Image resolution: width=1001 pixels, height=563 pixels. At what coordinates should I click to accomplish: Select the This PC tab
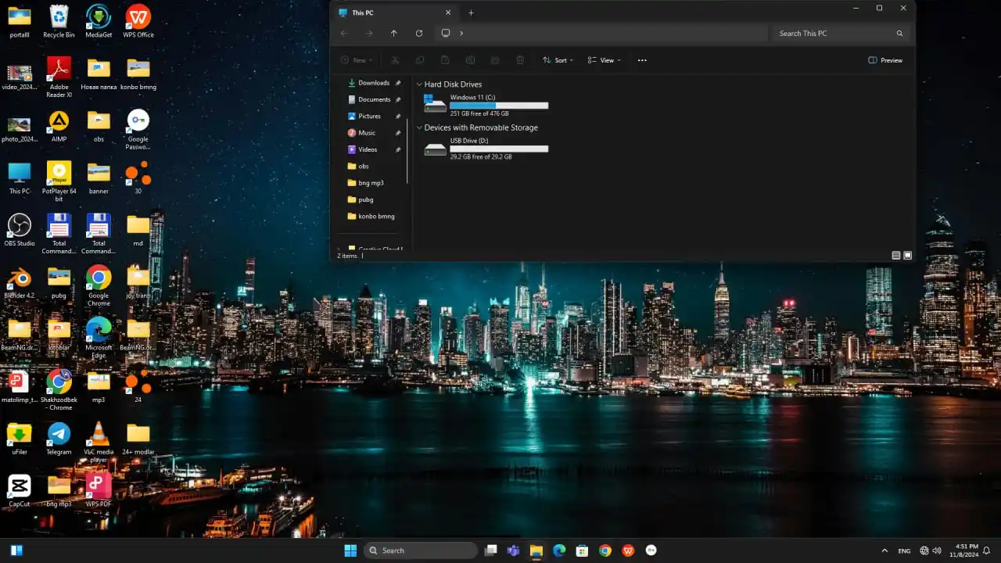coord(394,13)
